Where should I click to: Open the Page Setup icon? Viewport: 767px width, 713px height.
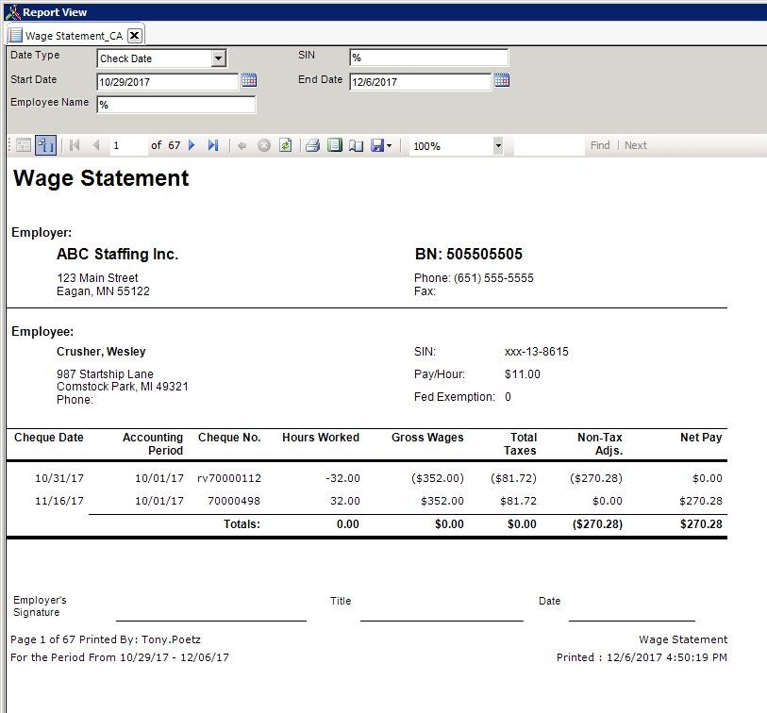pyautogui.click(x=356, y=144)
